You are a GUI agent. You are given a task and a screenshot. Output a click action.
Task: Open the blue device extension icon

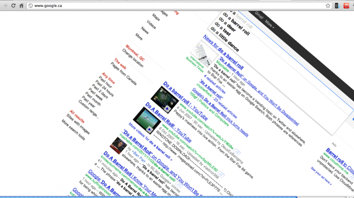click(337, 6)
